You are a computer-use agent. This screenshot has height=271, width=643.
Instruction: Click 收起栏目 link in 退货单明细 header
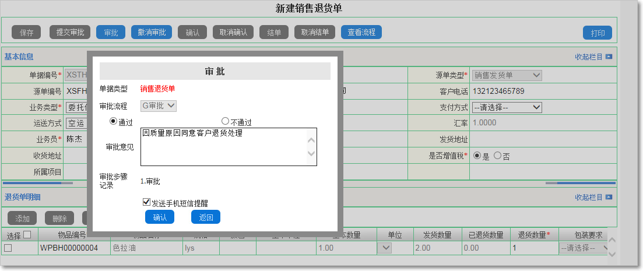tap(589, 197)
